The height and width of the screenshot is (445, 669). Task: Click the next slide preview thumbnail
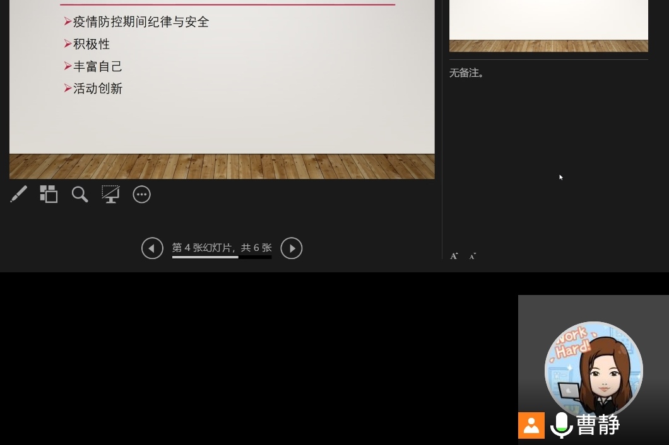point(548,25)
